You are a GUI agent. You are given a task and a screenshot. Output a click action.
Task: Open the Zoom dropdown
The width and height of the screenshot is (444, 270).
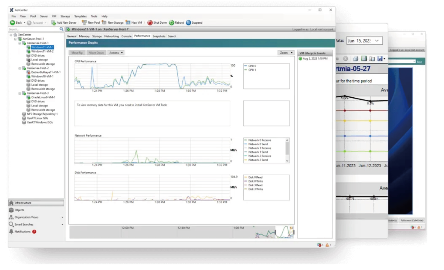point(286,53)
